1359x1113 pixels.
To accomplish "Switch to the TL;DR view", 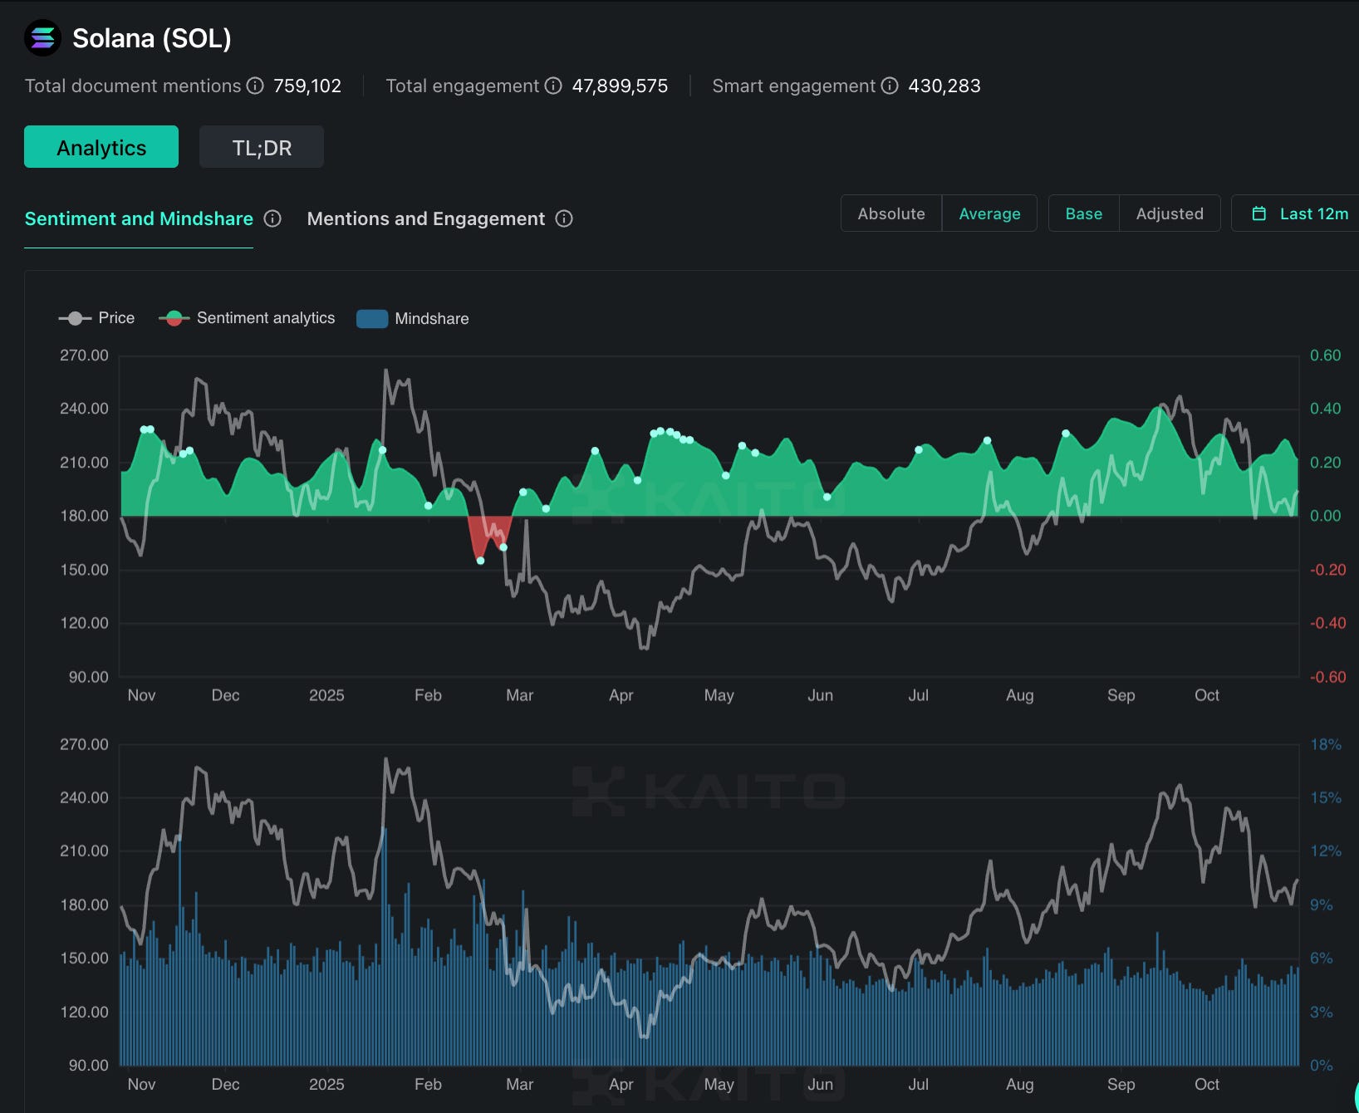I will 262,147.
